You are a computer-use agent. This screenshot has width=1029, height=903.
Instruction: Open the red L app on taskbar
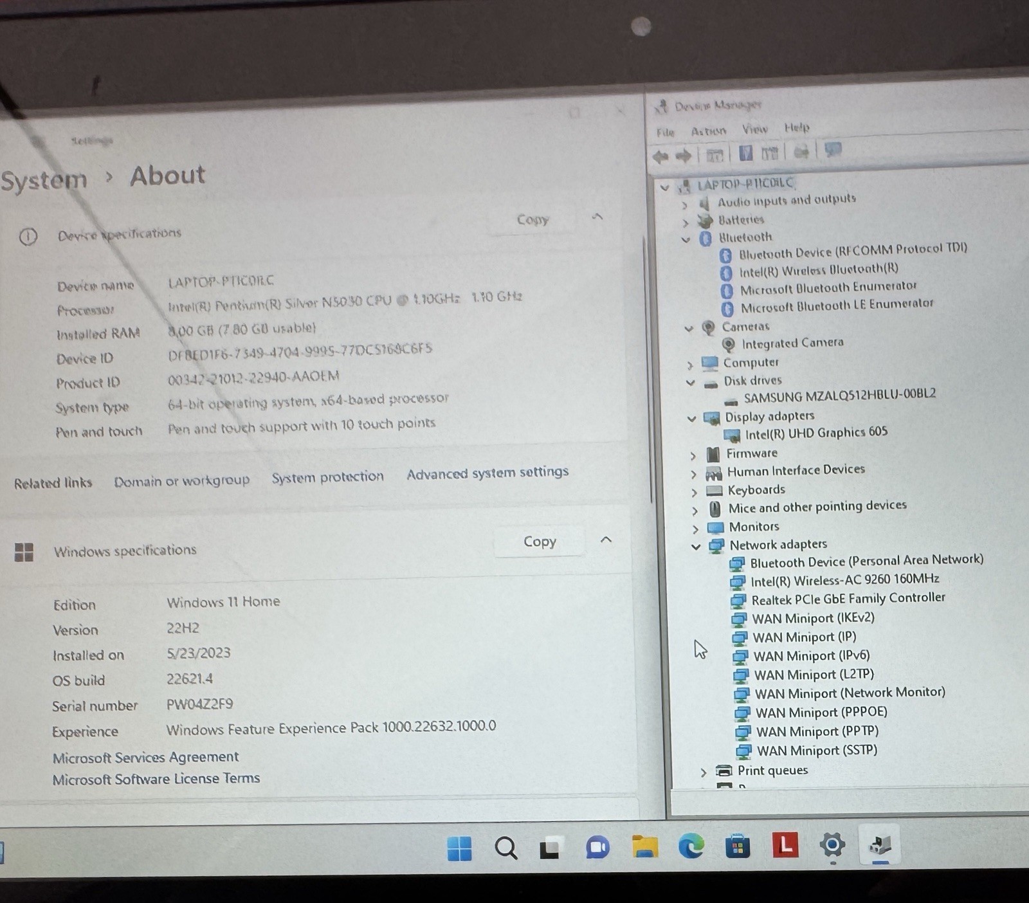pyautogui.click(x=785, y=845)
